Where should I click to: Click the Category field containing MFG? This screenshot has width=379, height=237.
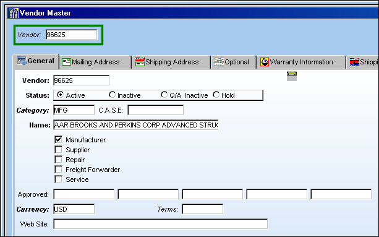click(x=74, y=110)
